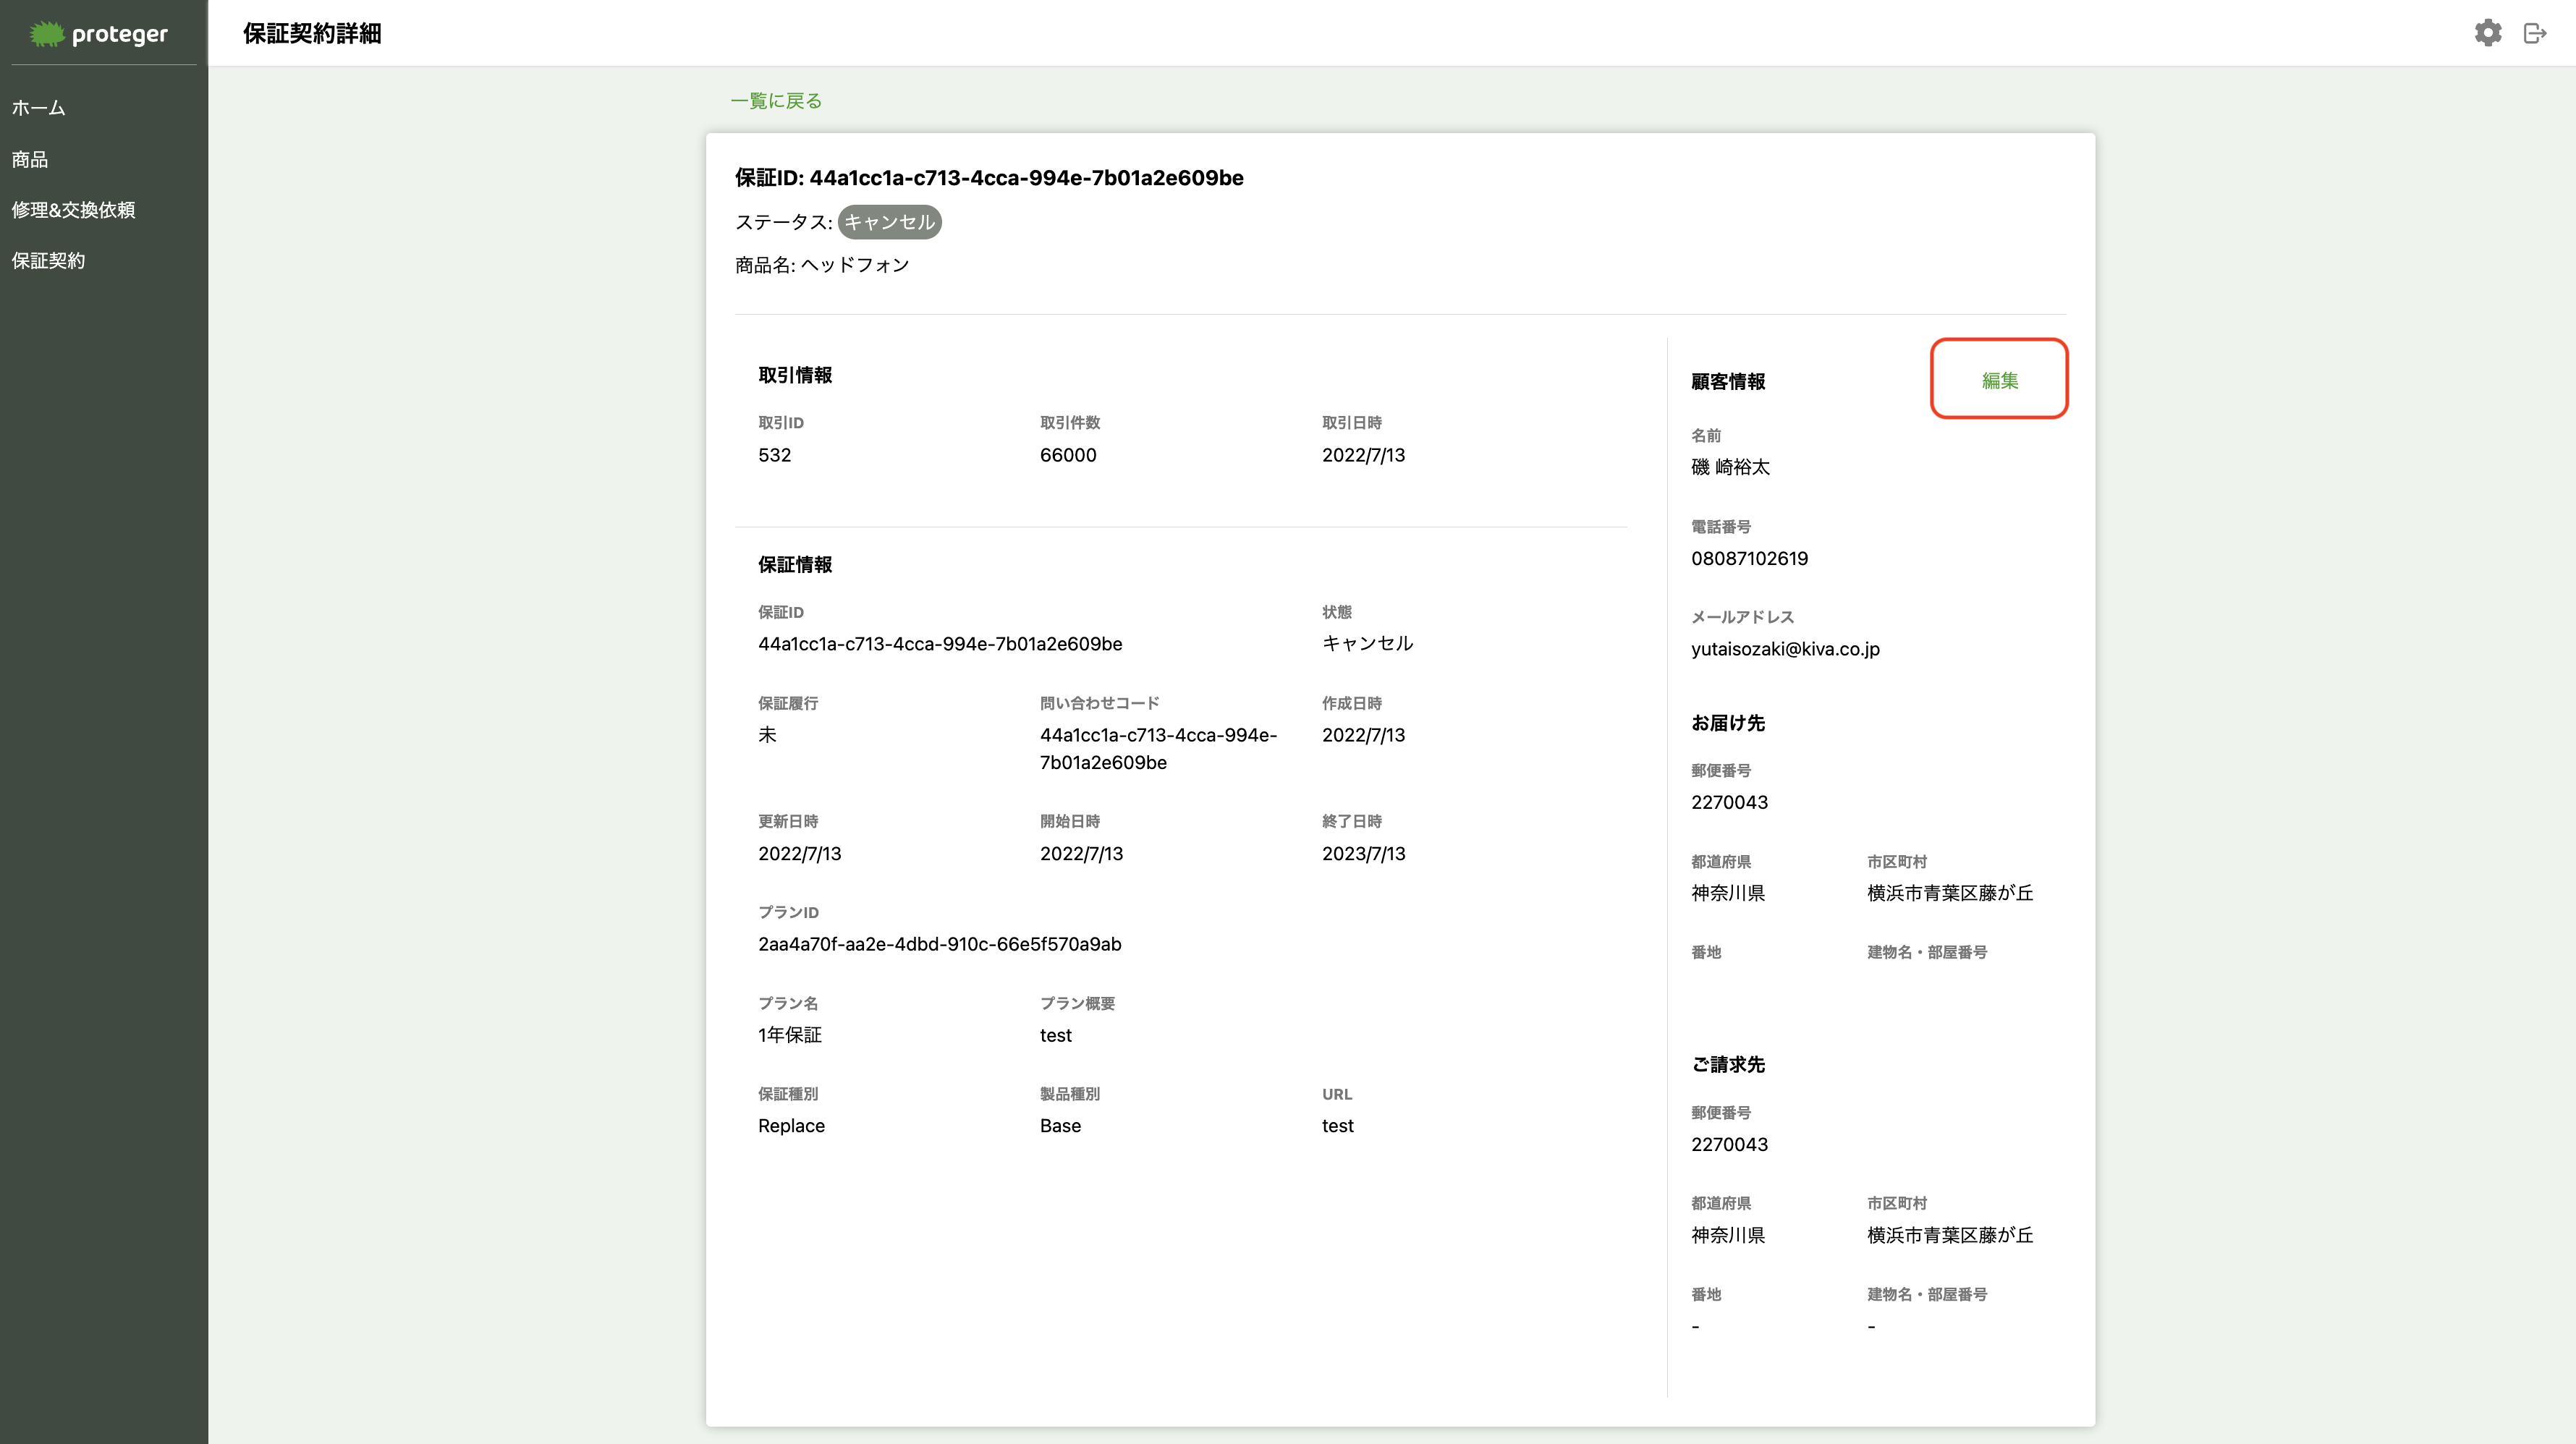Image resolution: width=2576 pixels, height=1444 pixels.
Task: Click the プラン概要 value test
Action: [1056, 1035]
